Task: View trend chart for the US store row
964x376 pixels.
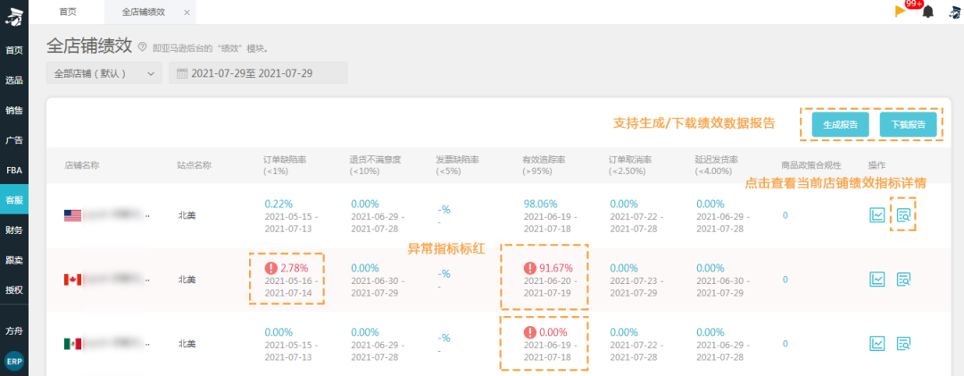Action: coord(877,214)
